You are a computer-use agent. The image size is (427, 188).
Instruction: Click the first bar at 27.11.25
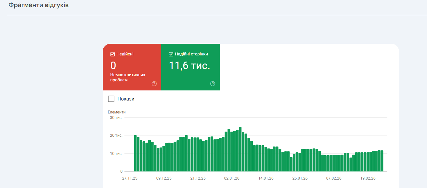(x=135, y=153)
